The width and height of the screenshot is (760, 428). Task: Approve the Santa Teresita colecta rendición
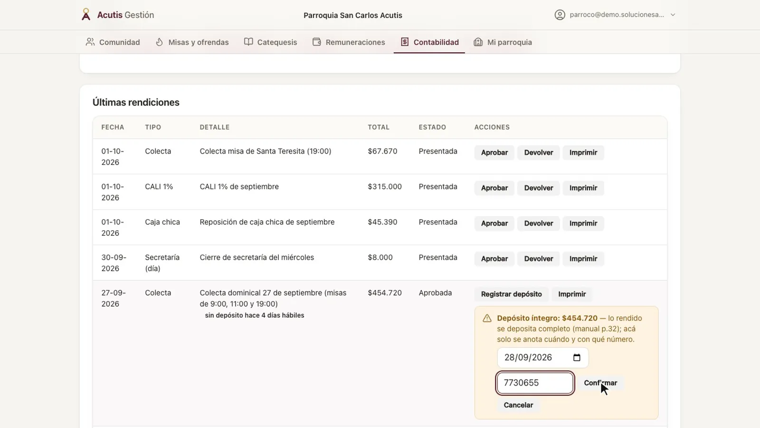tap(494, 153)
